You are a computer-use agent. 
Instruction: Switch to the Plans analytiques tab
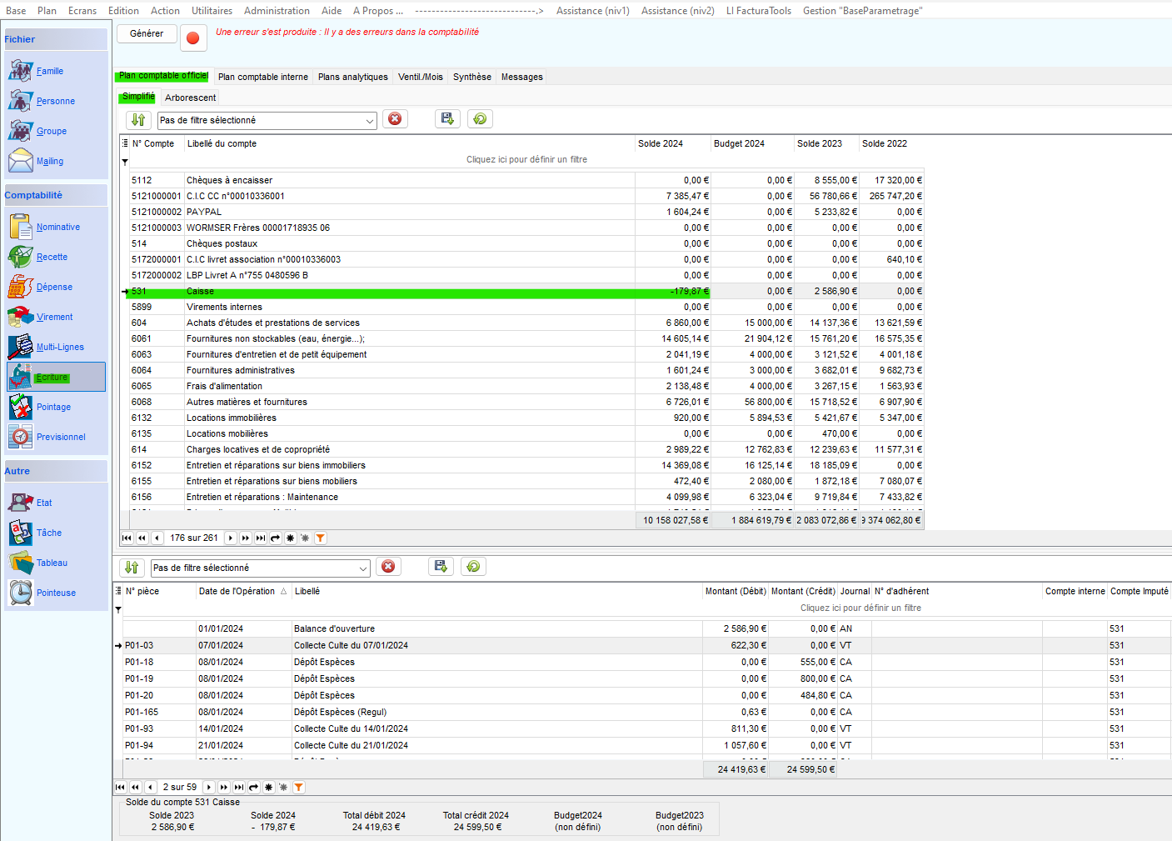[x=352, y=77]
